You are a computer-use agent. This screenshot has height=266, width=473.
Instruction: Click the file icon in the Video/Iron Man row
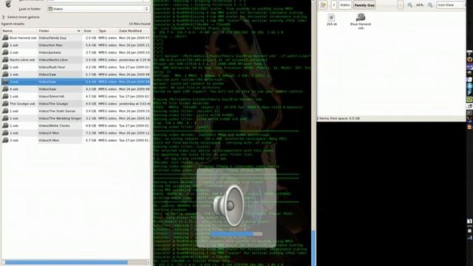tap(5, 45)
